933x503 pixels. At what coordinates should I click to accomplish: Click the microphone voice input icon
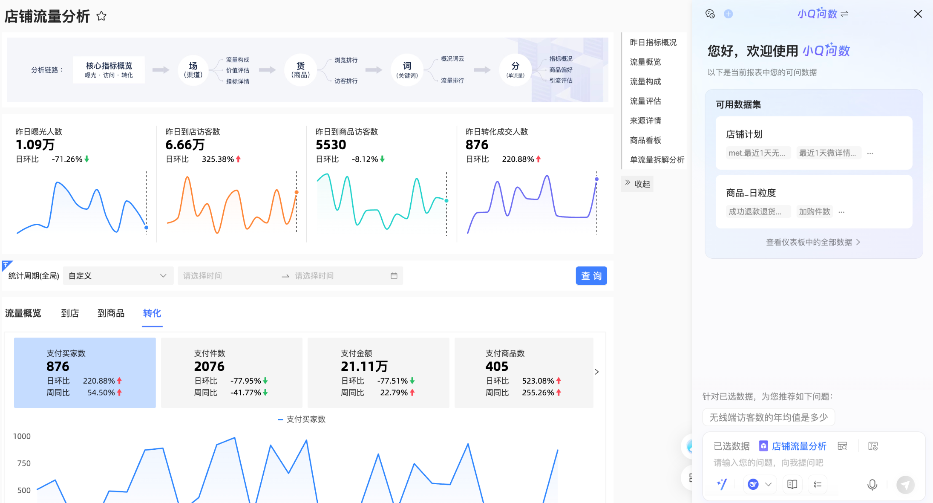[872, 485]
